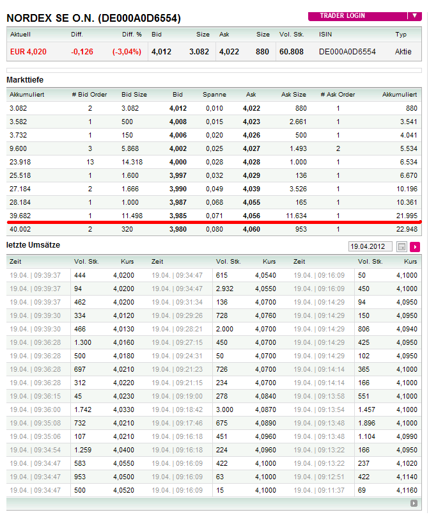This screenshot has width=429, height=517.
Task: Click the Typ value Aktie
Action: coord(403,52)
